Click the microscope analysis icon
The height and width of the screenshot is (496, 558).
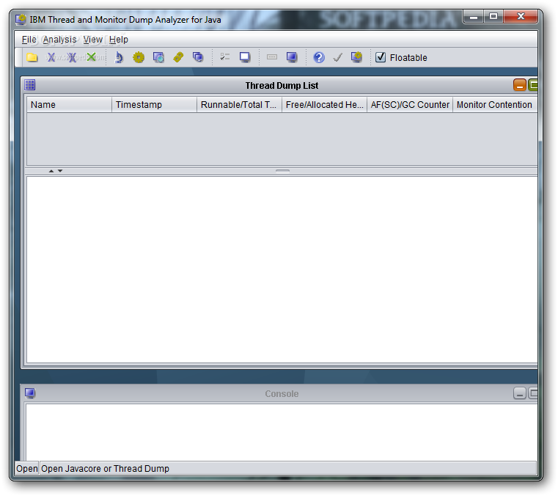[x=119, y=57]
